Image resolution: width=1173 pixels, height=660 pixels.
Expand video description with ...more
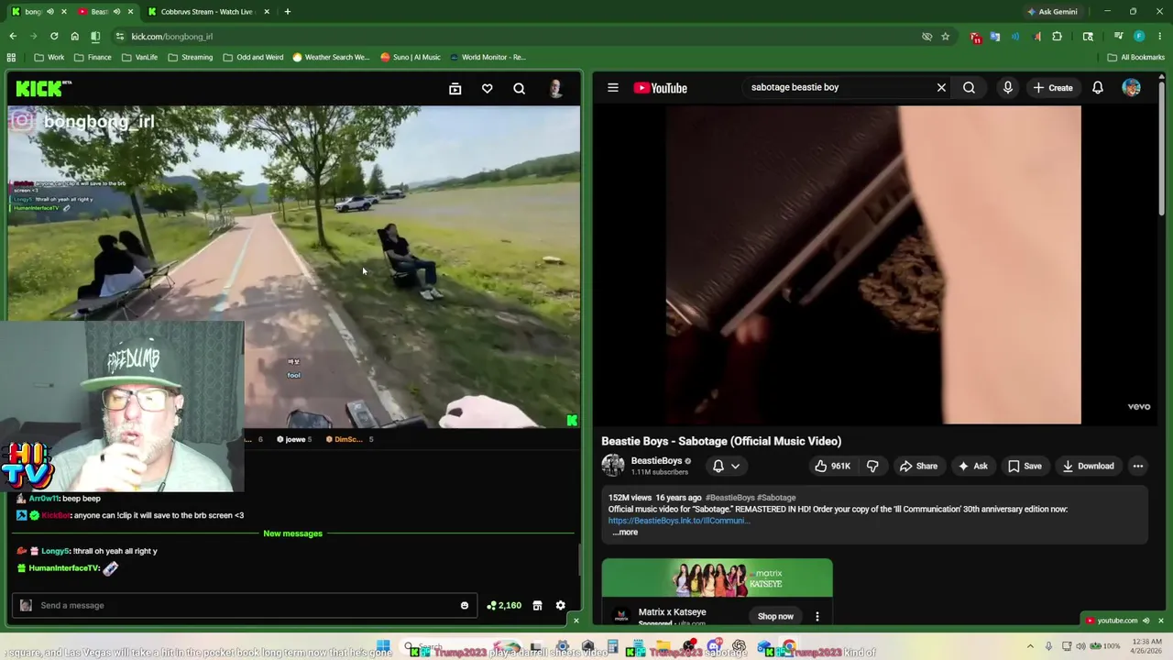pyautogui.click(x=625, y=532)
